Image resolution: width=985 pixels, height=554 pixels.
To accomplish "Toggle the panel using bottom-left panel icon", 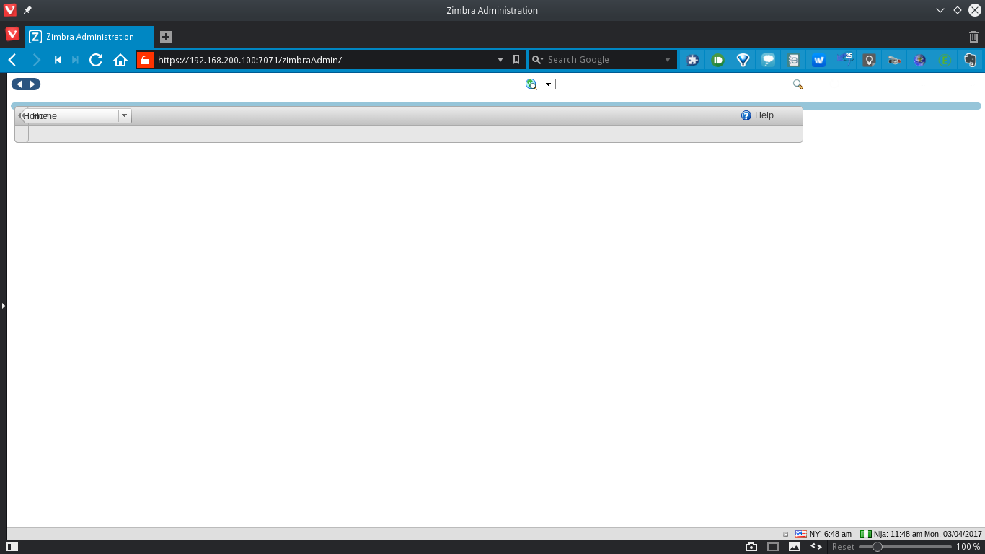I will (12, 548).
